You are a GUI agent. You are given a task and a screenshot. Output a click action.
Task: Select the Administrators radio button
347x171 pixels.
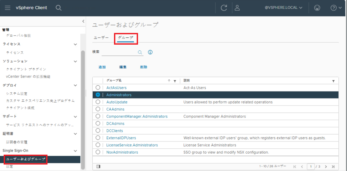pos(98,95)
